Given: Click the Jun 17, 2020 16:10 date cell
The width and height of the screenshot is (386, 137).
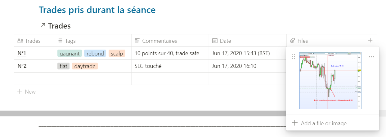Looking at the screenshot, I should (234, 66).
